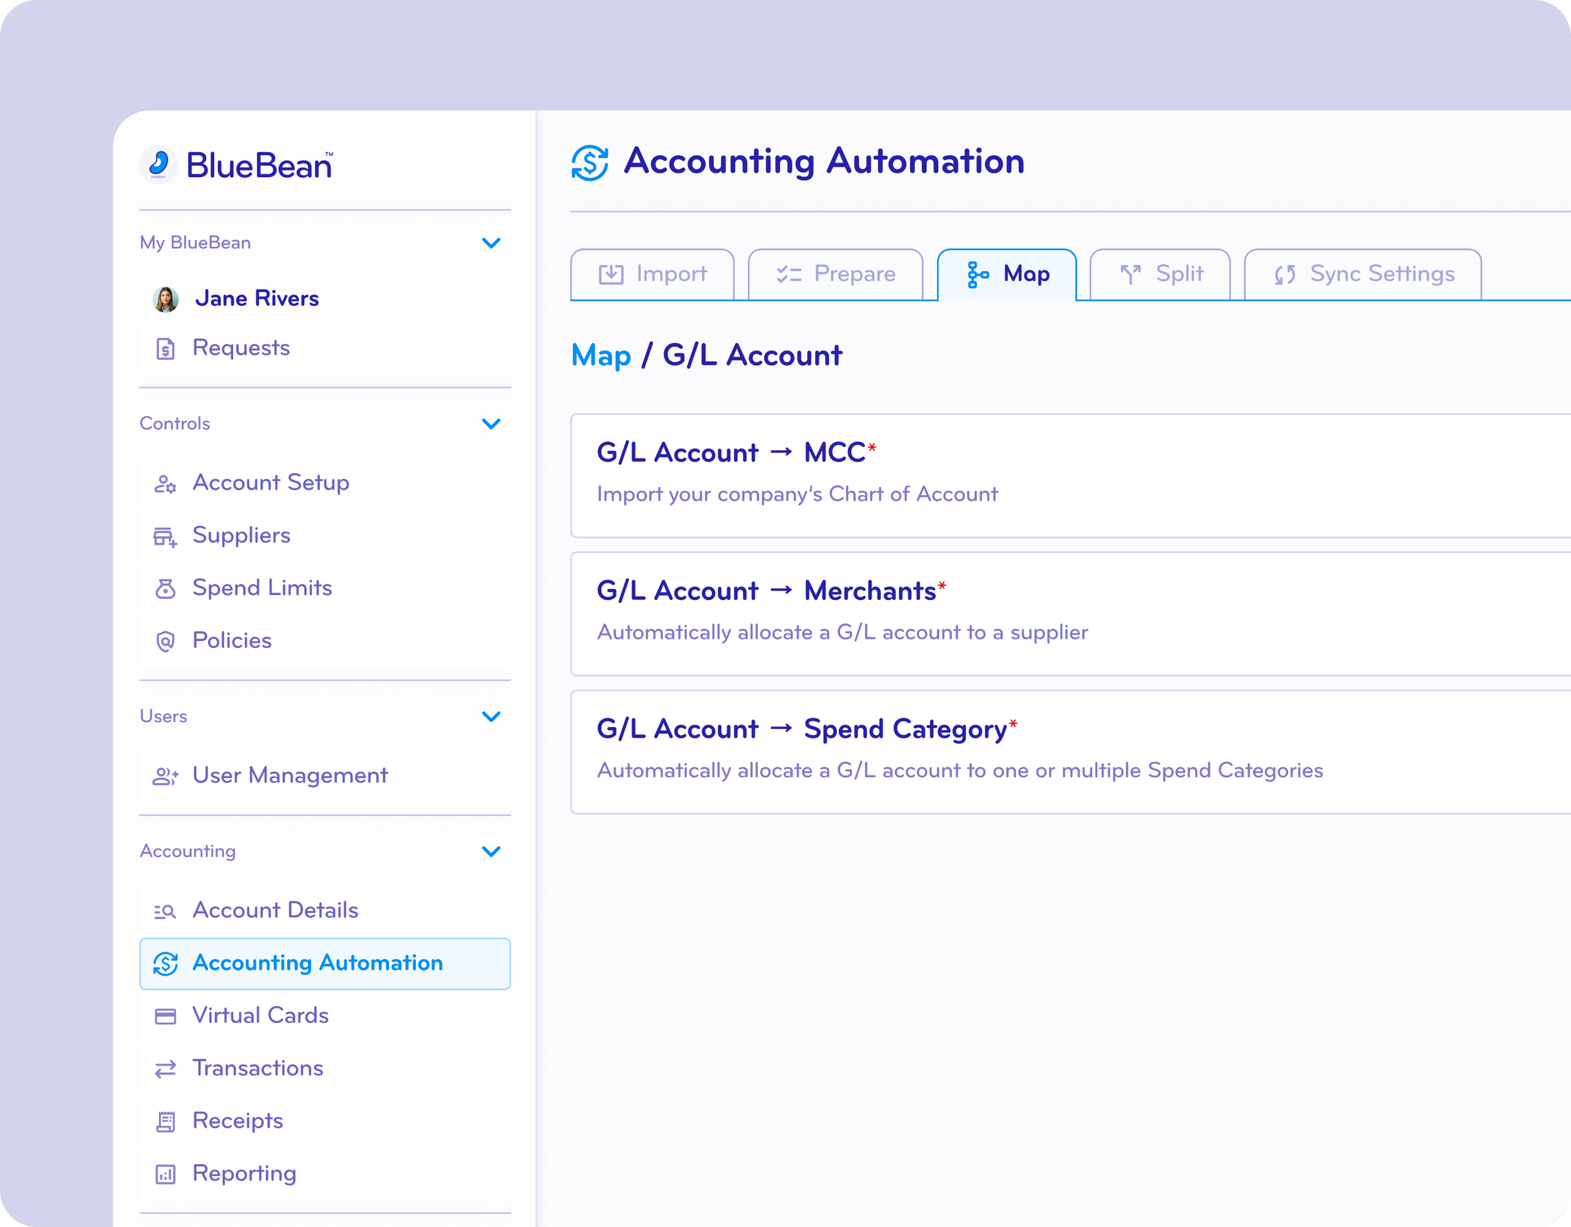Select the Suppliers icon
The image size is (1571, 1227).
click(165, 536)
